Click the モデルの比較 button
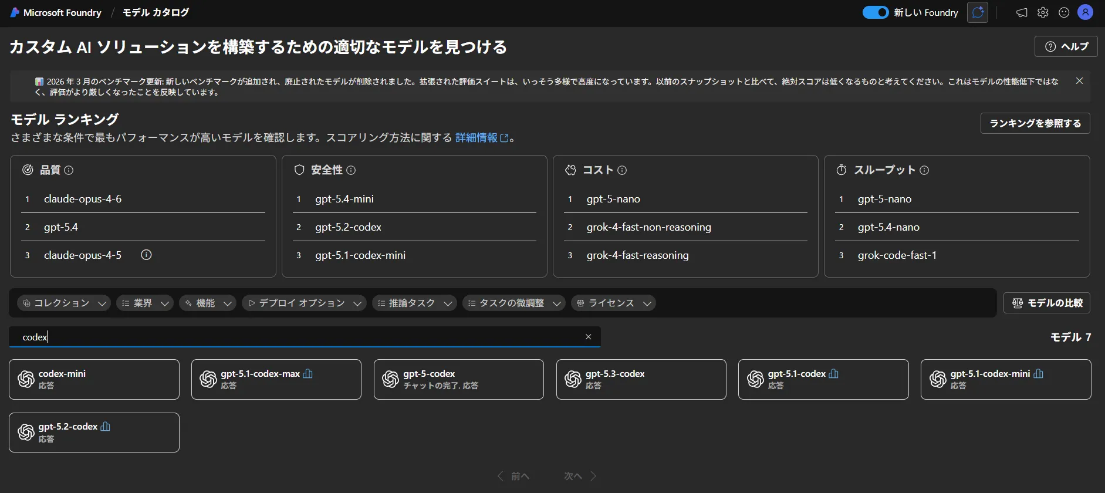Image resolution: width=1105 pixels, height=493 pixels. pyautogui.click(x=1047, y=303)
